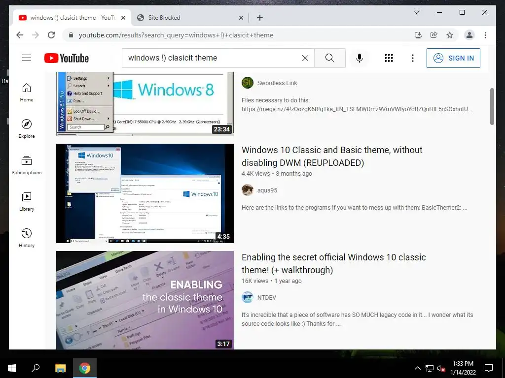
Task: Click the mega.nz description text
Action: point(357,105)
